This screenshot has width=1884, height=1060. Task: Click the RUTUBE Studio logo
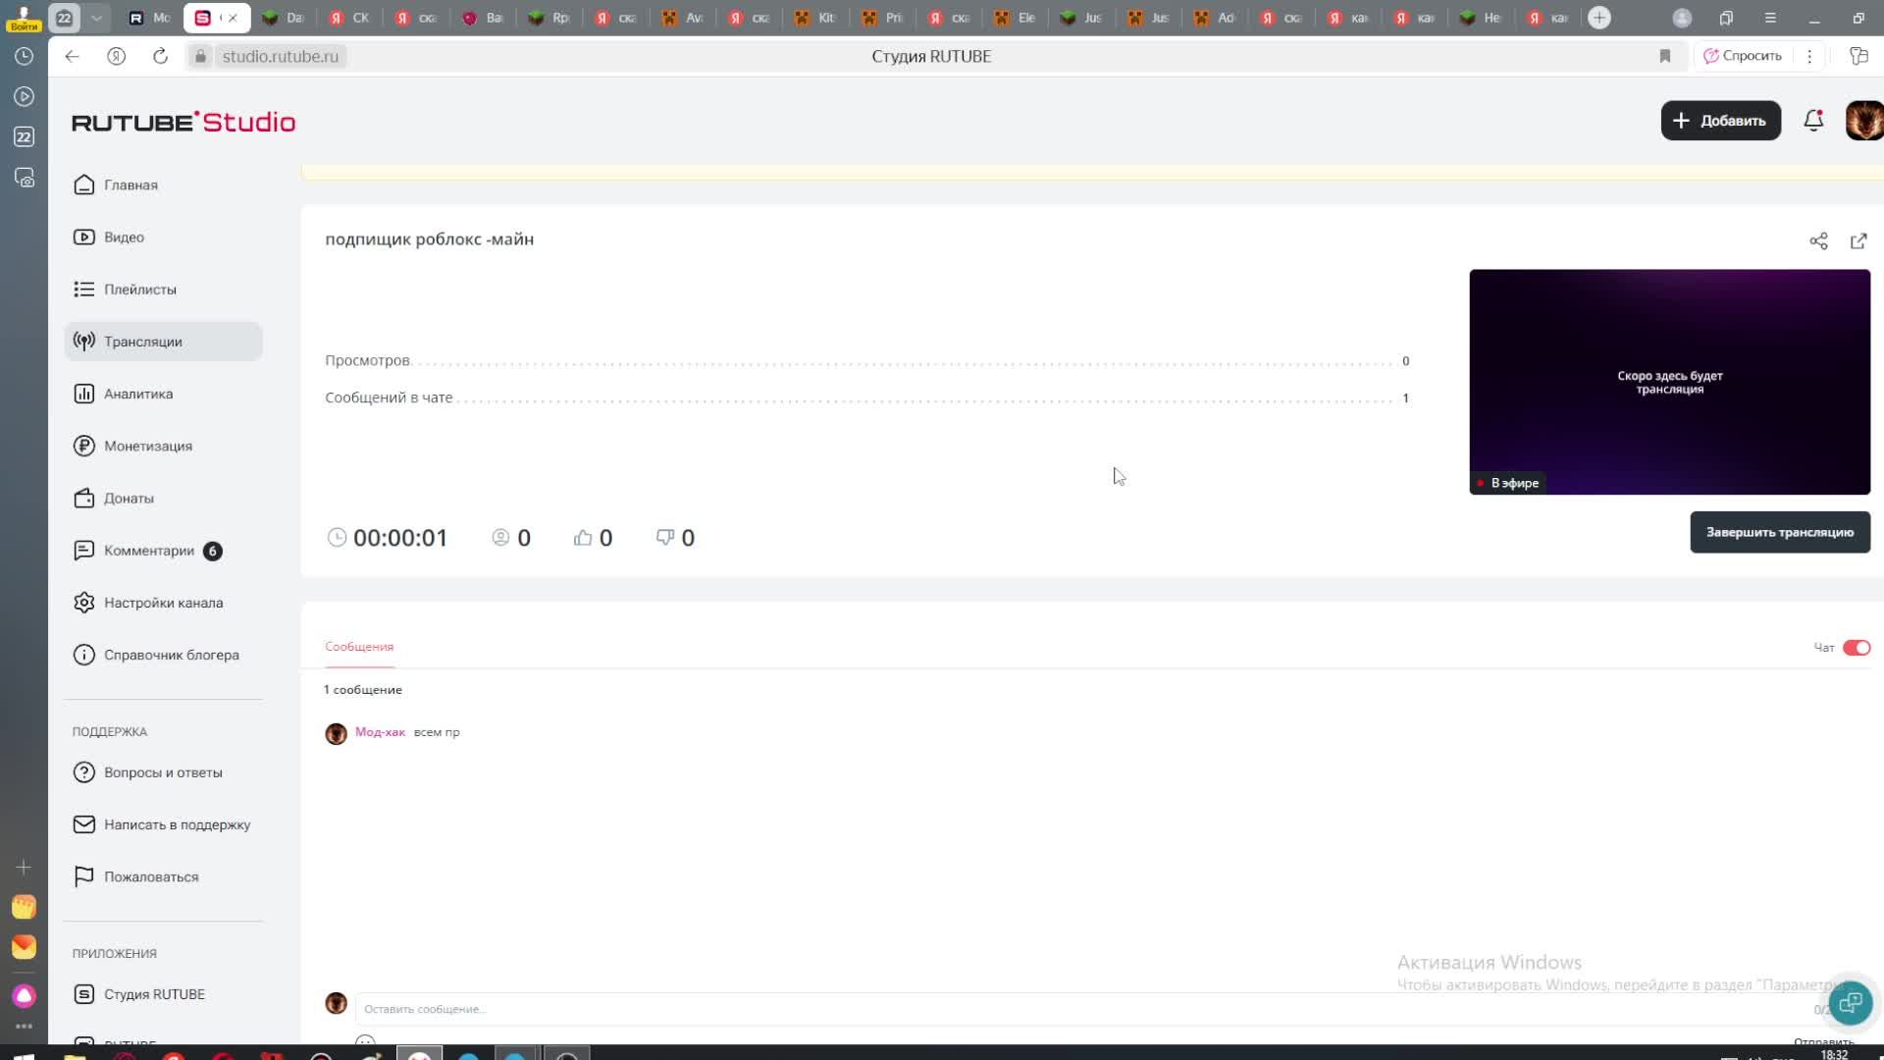[x=183, y=122]
